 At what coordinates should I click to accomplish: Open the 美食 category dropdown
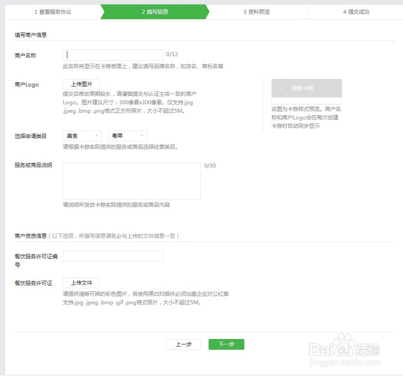click(82, 135)
